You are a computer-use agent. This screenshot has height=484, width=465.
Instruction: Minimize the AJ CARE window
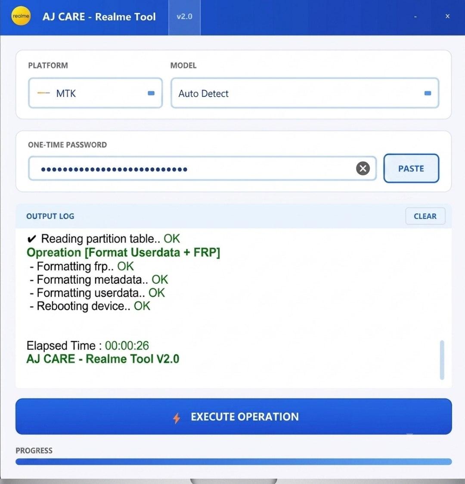[x=415, y=17]
